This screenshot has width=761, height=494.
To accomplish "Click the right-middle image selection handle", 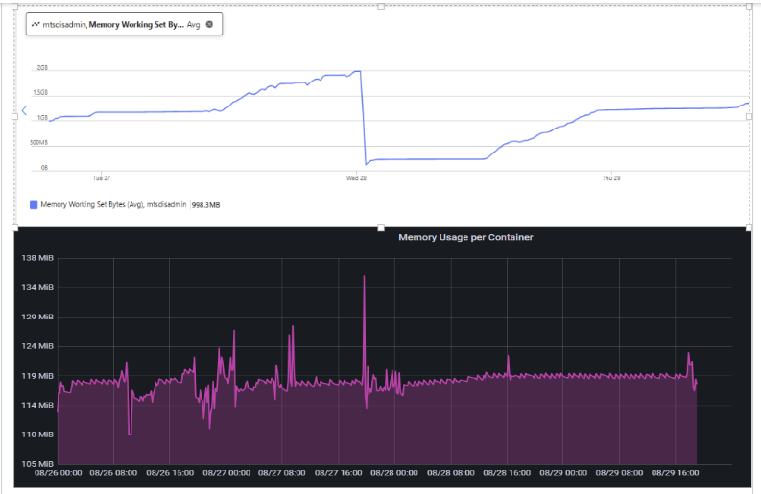I will tap(749, 116).
